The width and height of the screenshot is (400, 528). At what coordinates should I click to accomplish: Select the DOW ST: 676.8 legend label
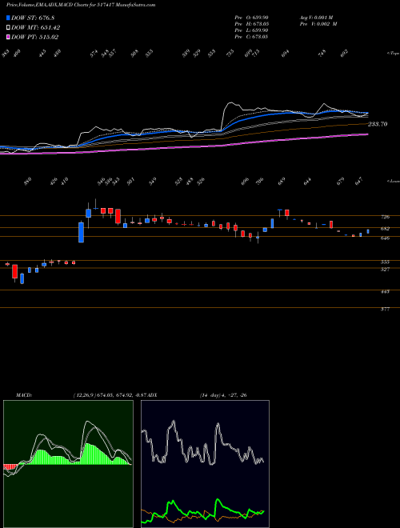[33, 18]
